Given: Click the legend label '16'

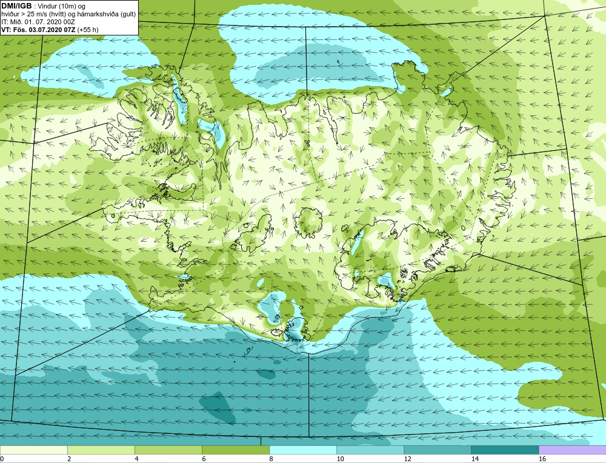Looking at the screenshot, I should click(x=542, y=459).
